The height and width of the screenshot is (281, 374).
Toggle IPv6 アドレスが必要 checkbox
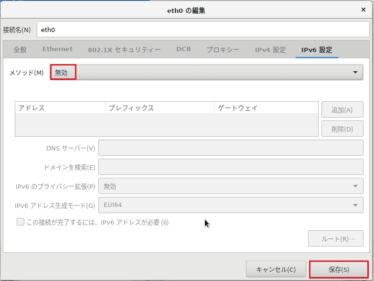tap(21, 222)
